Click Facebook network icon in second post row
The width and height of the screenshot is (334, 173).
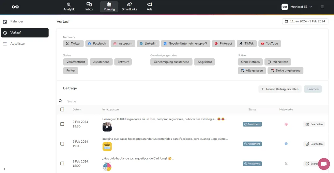point(286,144)
